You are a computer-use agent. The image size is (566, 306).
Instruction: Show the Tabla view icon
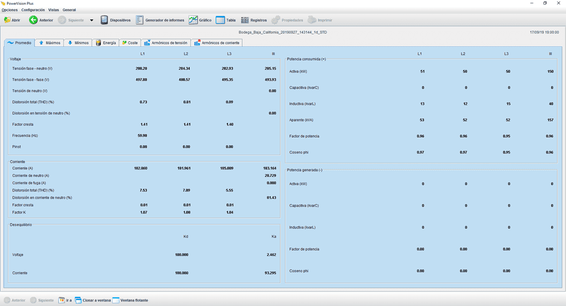220,20
